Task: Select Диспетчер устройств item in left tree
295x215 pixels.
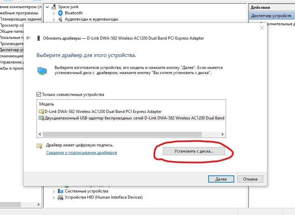Action: [12, 50]
